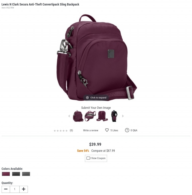Select the open-bag interior thumbnail
This screenshot has height=195, width=192.
click(90, 116)
